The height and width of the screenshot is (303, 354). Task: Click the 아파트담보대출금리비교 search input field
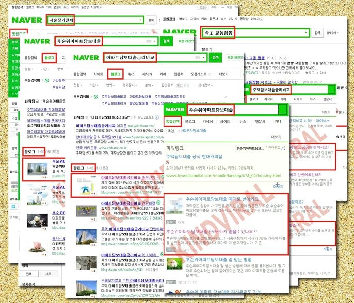[155, 58]
